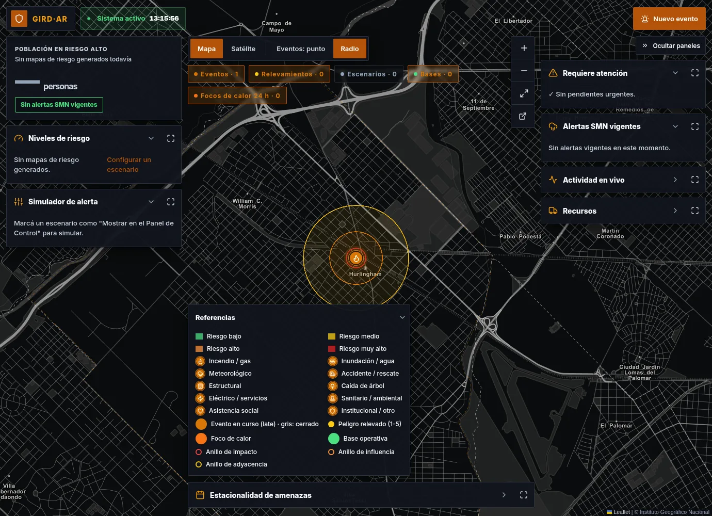The image size is (712, 516).
Task: Toggle the Radio display button
Action: coord(350,49)
